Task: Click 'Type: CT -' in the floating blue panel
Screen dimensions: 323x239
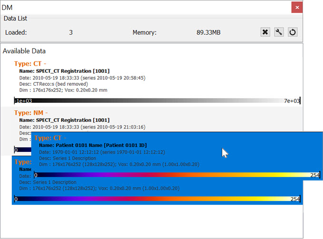Action: pyautogui.click(x=49, y=138)
